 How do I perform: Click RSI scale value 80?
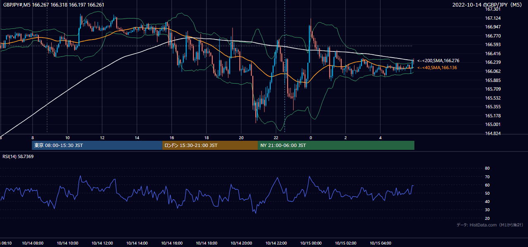(x=487, y=168)
